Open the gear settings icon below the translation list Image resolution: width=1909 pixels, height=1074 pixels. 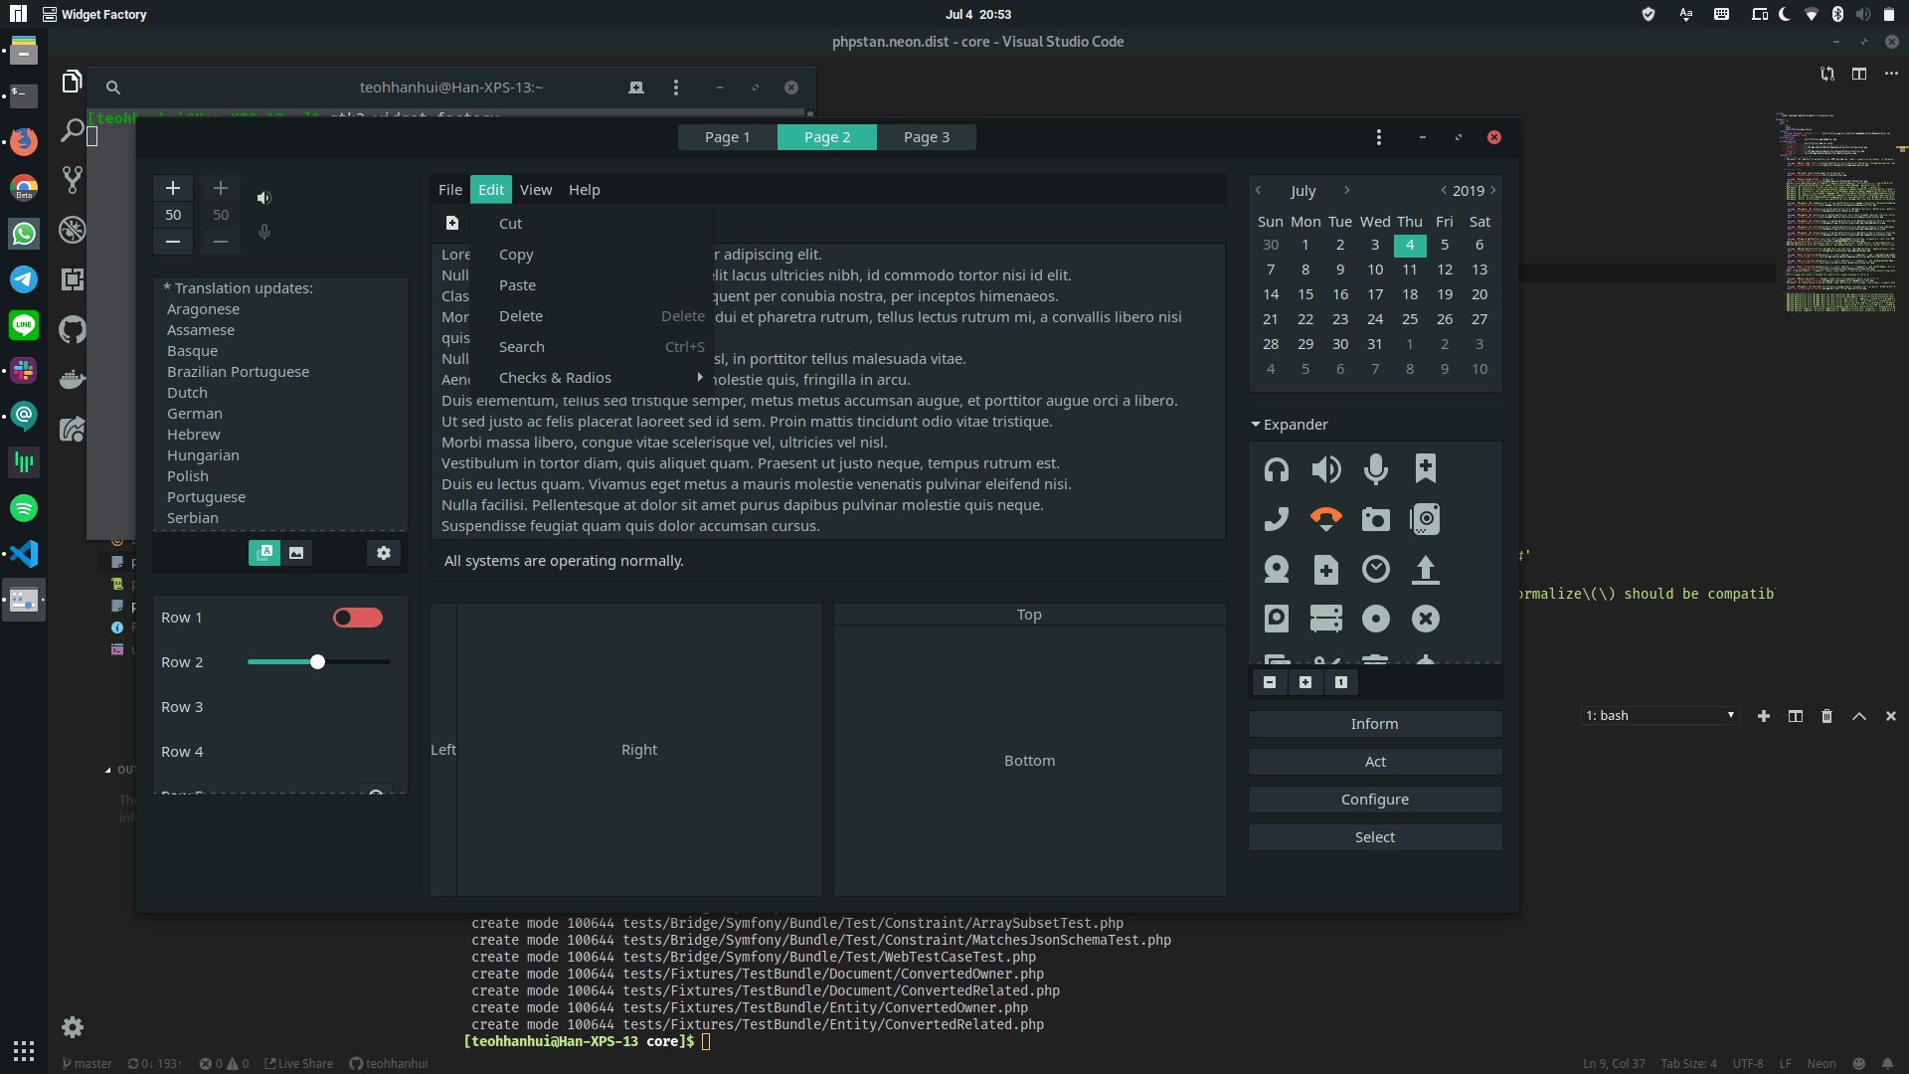(384, 553)
